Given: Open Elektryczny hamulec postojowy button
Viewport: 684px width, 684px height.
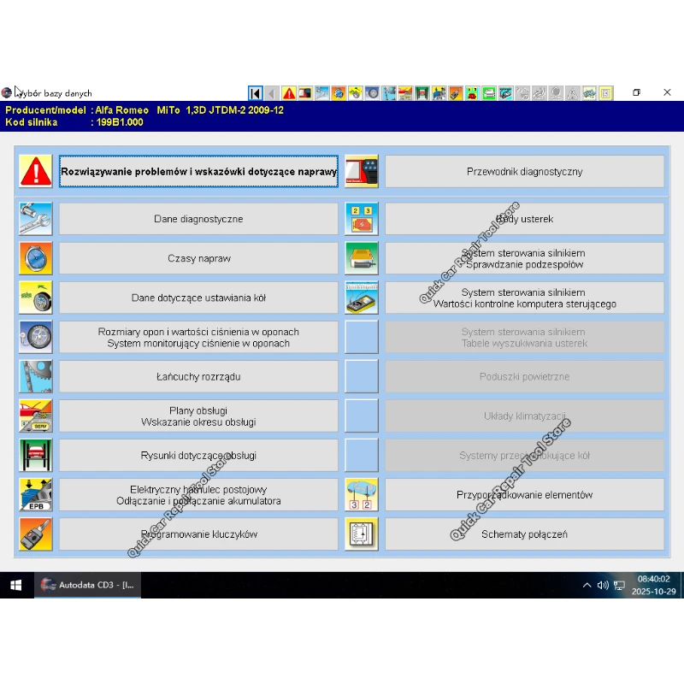Looking at the screenshot, I should point(198,495).
